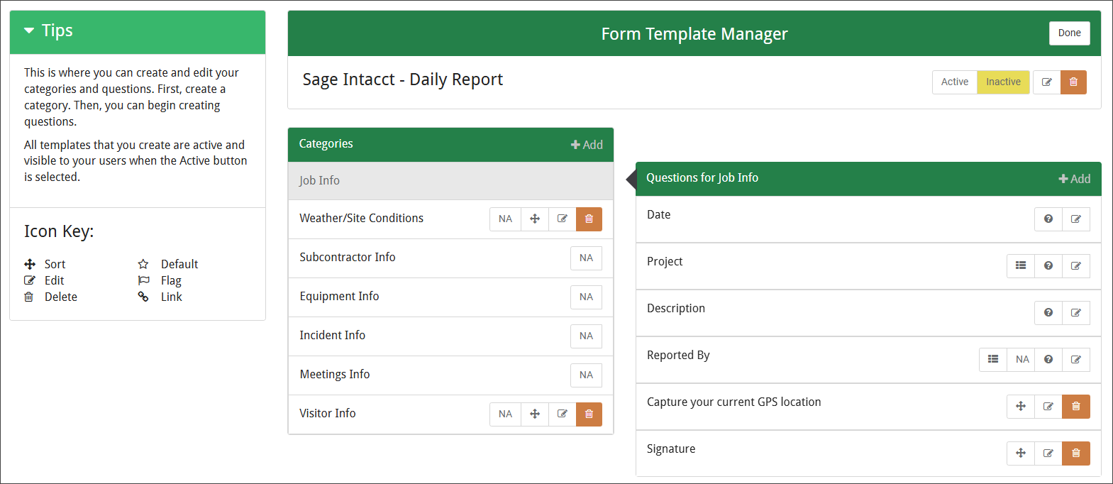
Task: Click sort icon for Signature question
Action: (x=1021, y=453)
